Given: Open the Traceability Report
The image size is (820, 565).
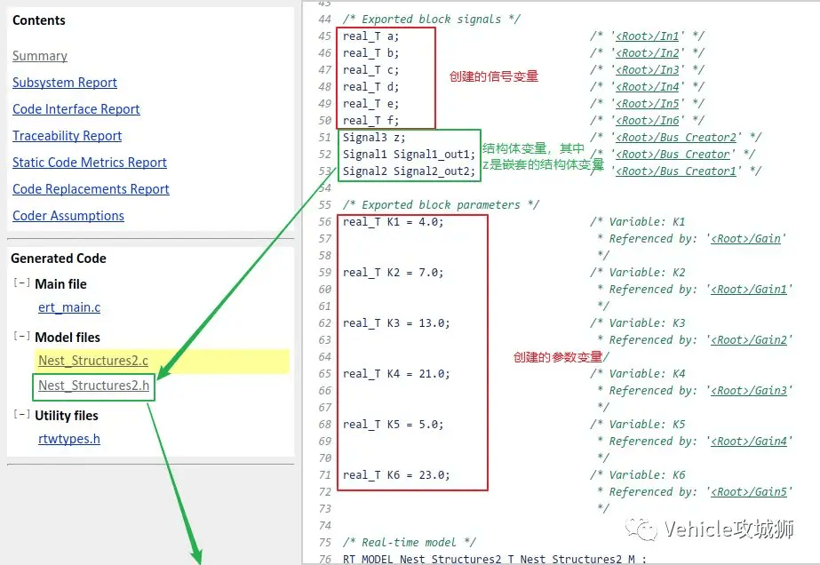Looking at the screenshot, I should 67,136.
